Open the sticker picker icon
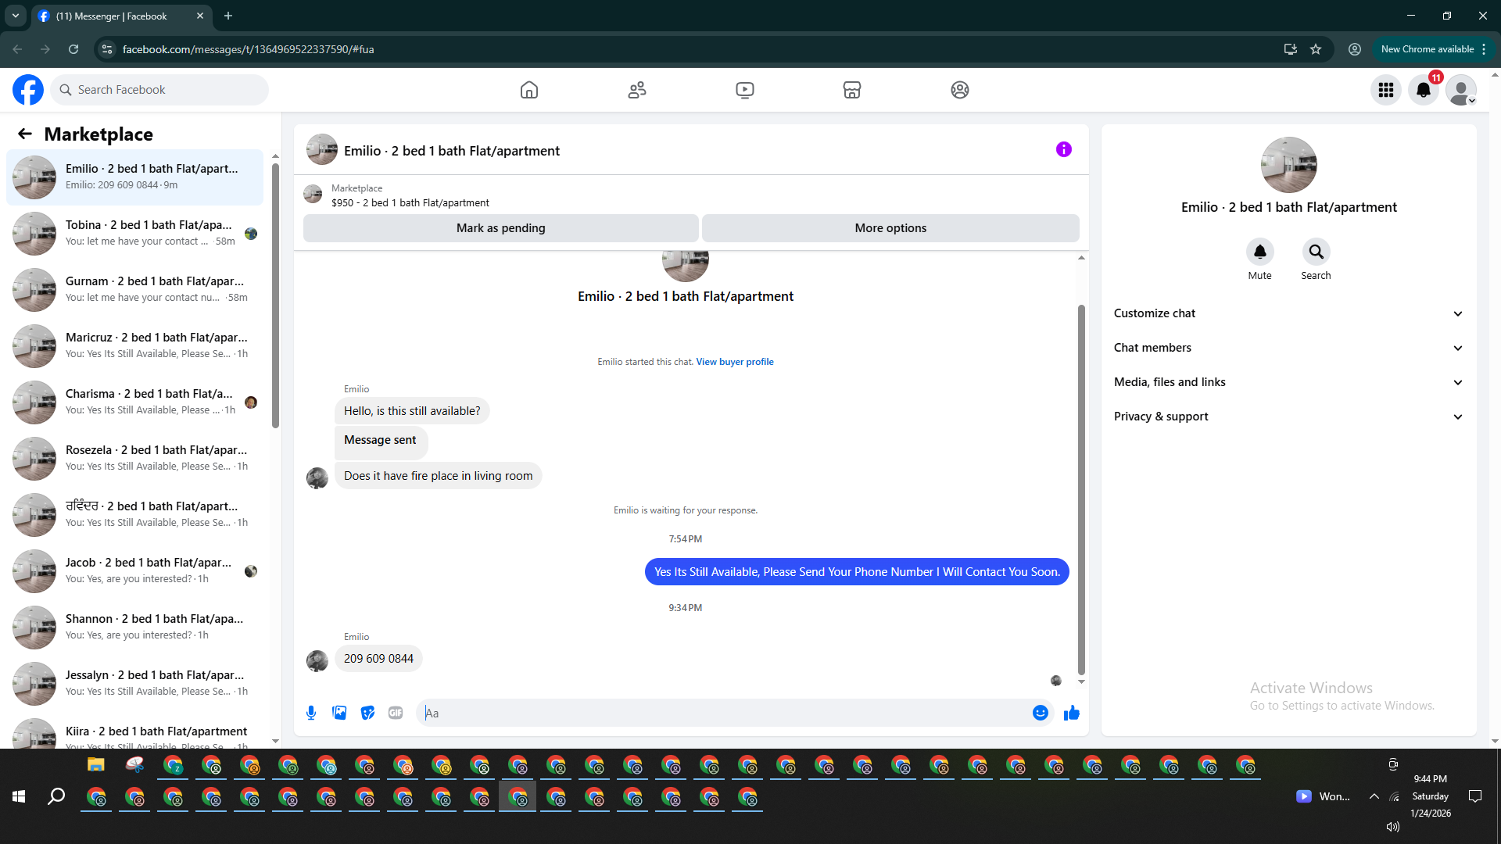The width and height of the screenshot is (1501, 844). tap(367, 713)
